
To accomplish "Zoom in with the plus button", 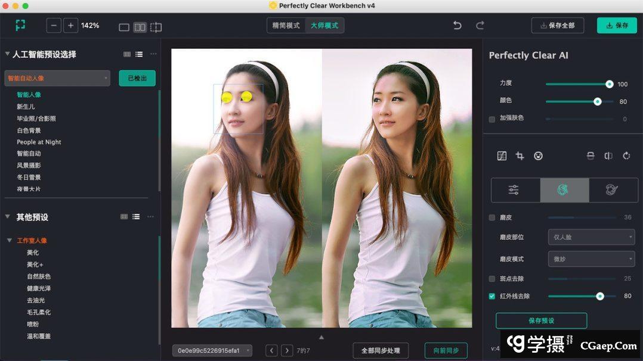I will (71, 26).
